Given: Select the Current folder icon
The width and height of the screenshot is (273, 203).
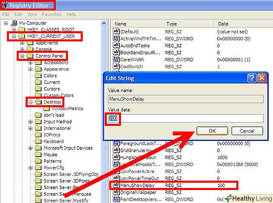Looking at the screenshot, I should pyautogui.click(x=38, y=82).
